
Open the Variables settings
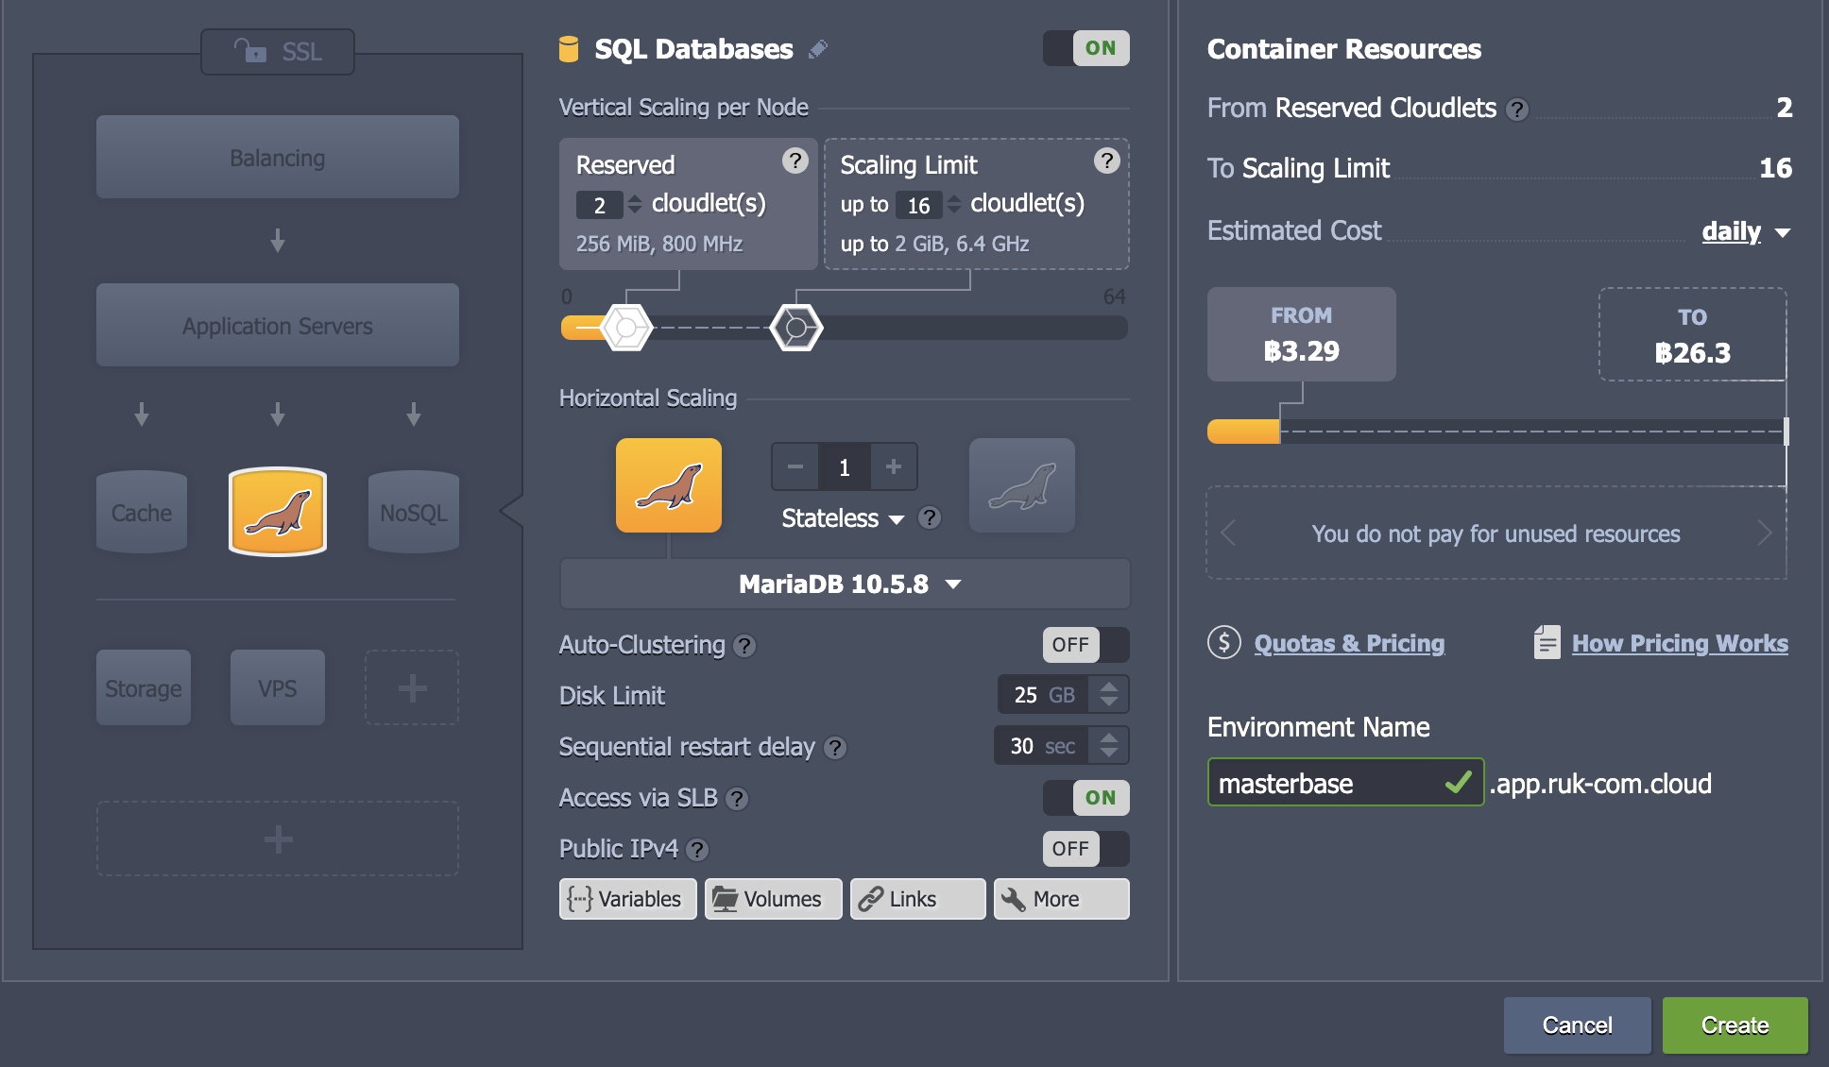pos(627,899)
